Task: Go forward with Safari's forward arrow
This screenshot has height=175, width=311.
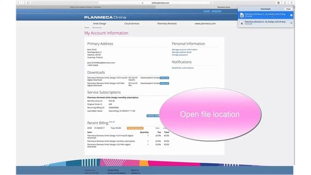Action: pos(22,3)
